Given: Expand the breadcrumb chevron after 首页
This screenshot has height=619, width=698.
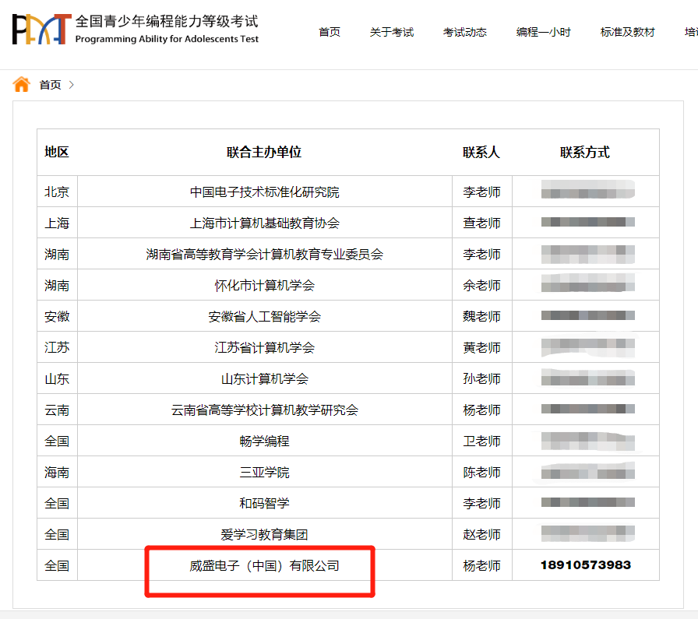Looking at the screenshot, I should tap(72, 85).
